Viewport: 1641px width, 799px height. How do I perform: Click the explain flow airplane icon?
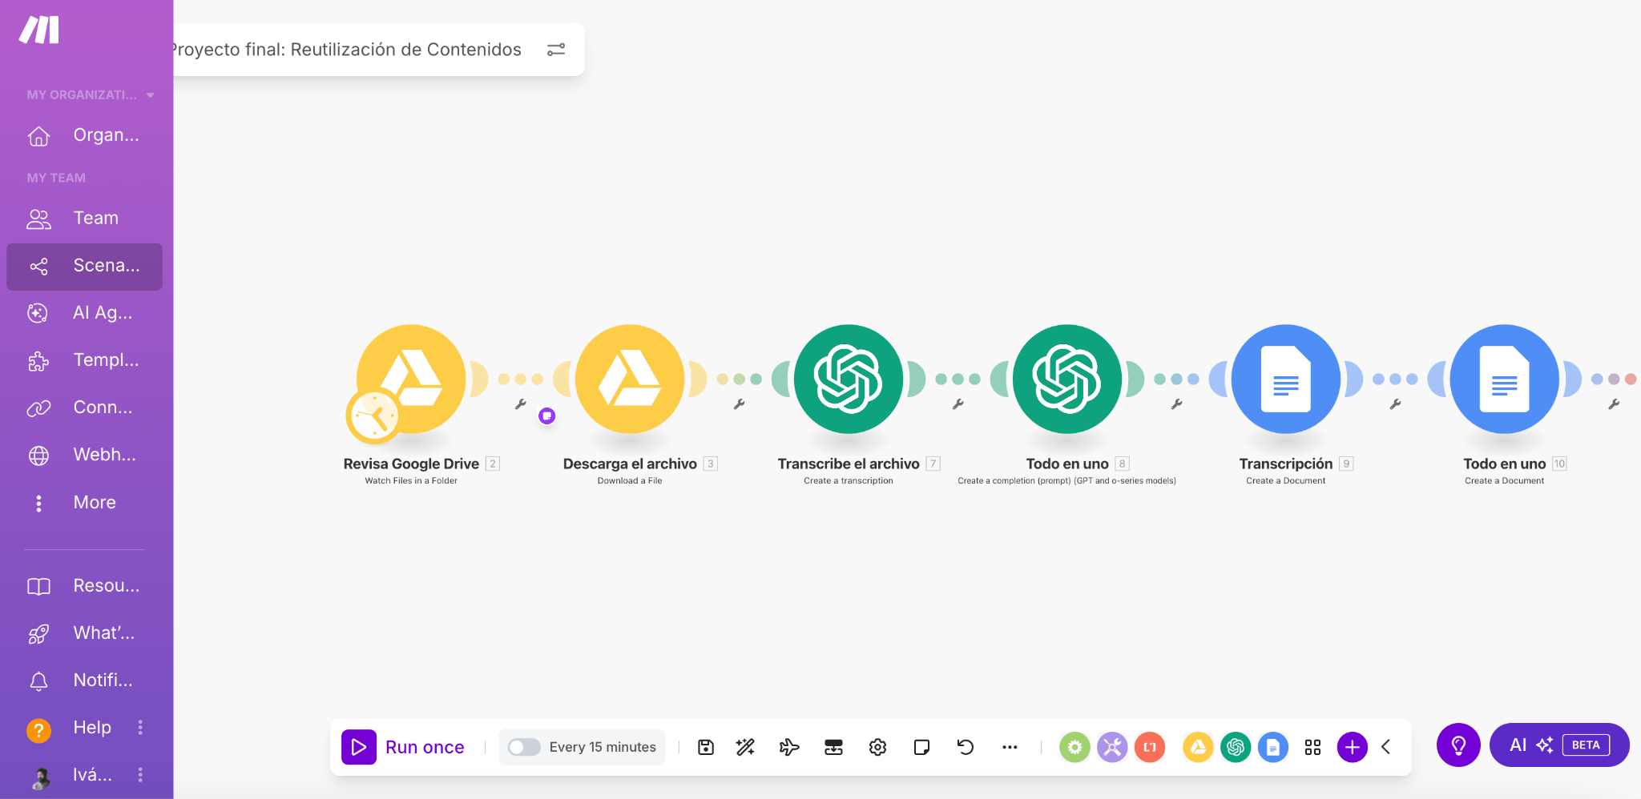pyautogui.click(x=789, y=747)
